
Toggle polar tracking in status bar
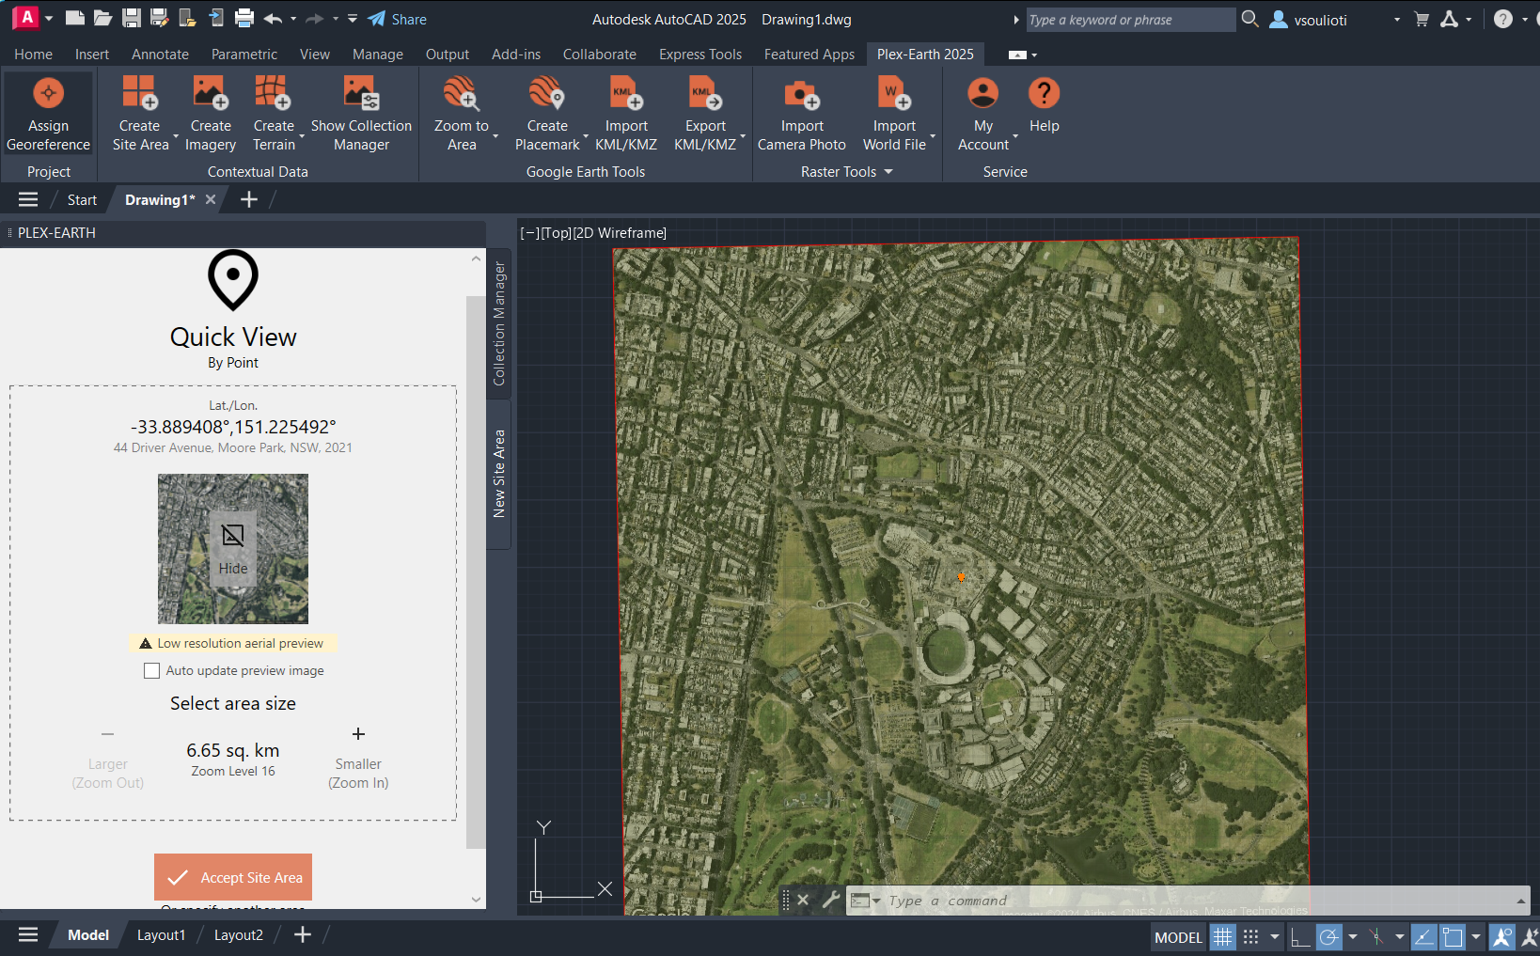pos(1328,936)
